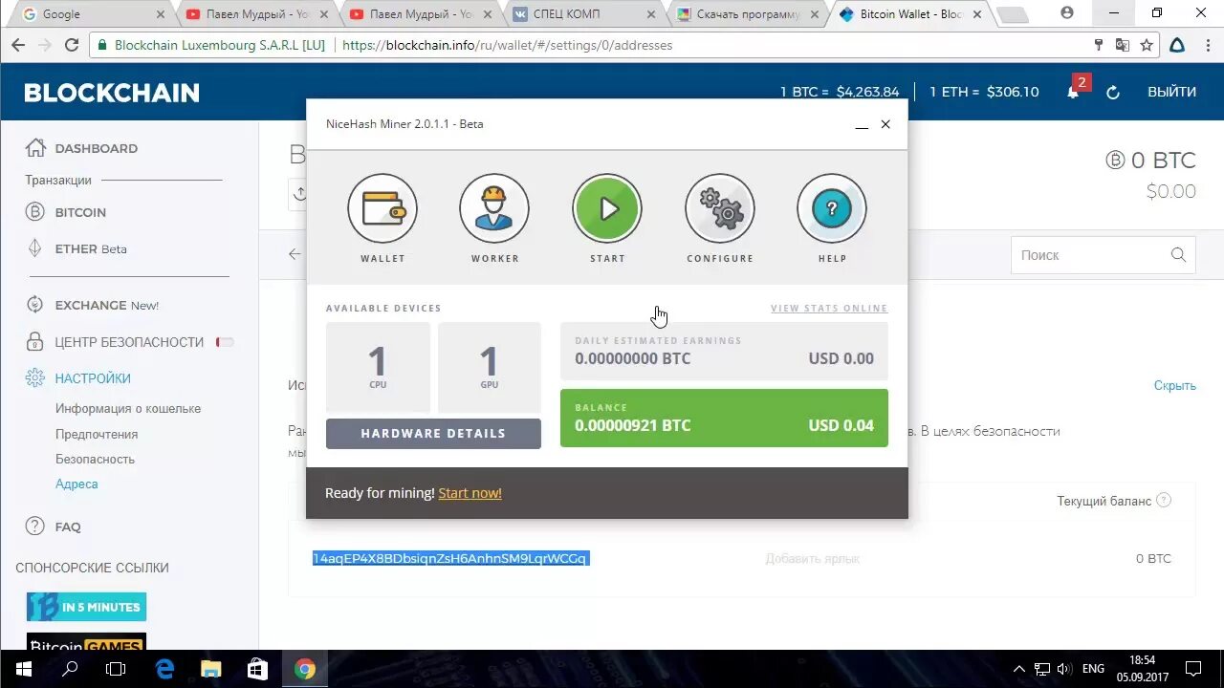Close the NiceHash Miner window

pos(885,124)
